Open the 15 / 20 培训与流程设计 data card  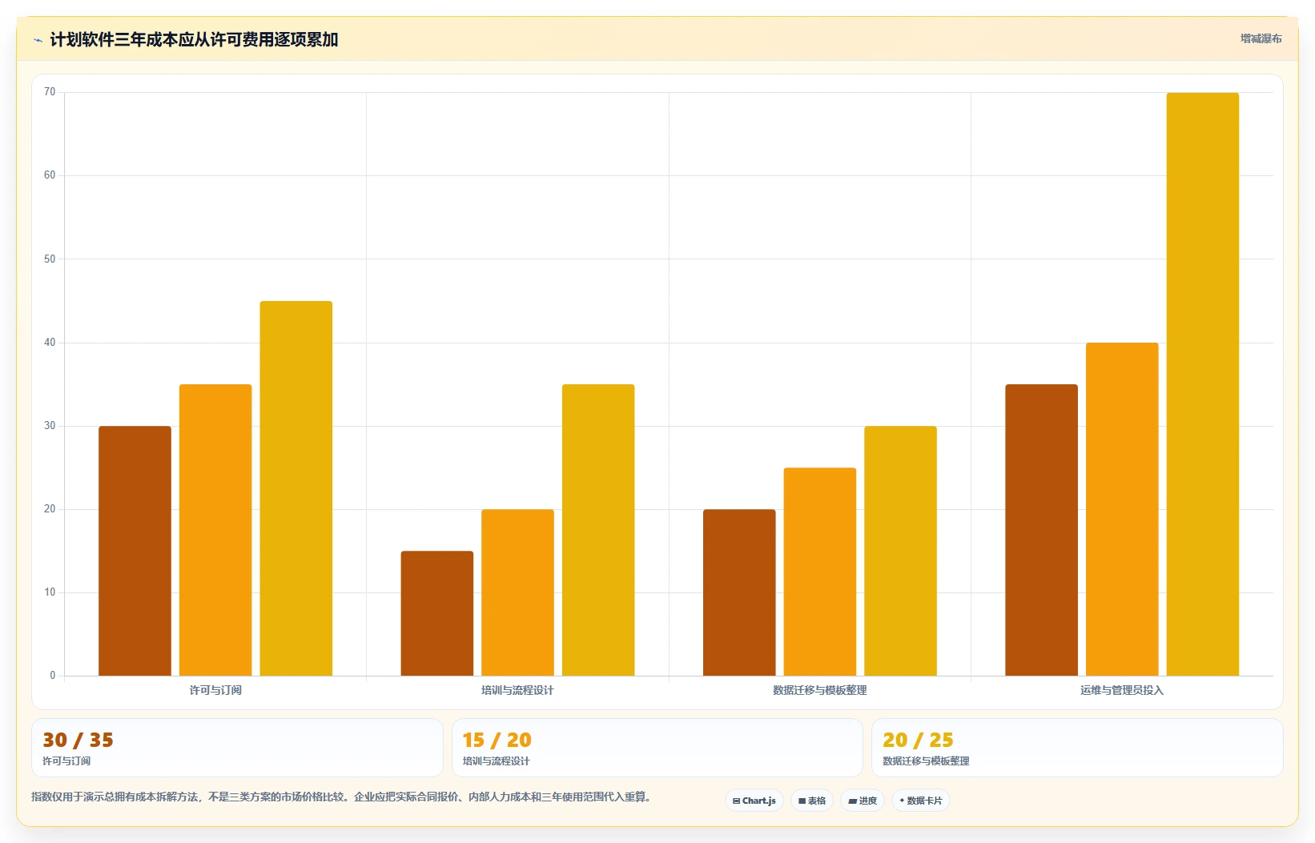(657, 748)
